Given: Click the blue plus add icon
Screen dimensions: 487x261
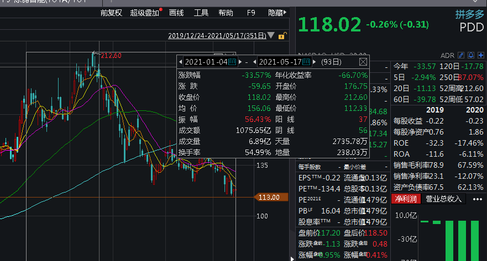Looking at the screenshot, I should pos(481,55).
